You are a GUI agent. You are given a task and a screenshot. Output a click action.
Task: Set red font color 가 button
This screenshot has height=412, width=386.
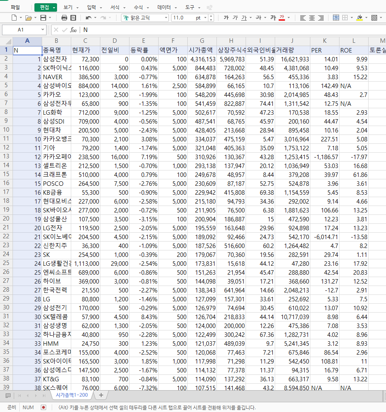point(282,18)
